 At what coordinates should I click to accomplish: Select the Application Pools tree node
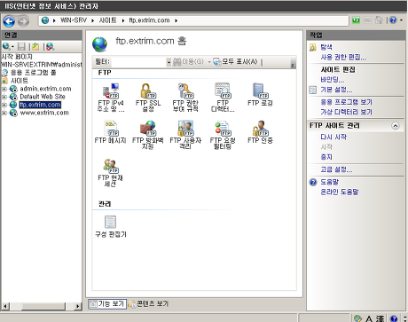coord(34,73)
